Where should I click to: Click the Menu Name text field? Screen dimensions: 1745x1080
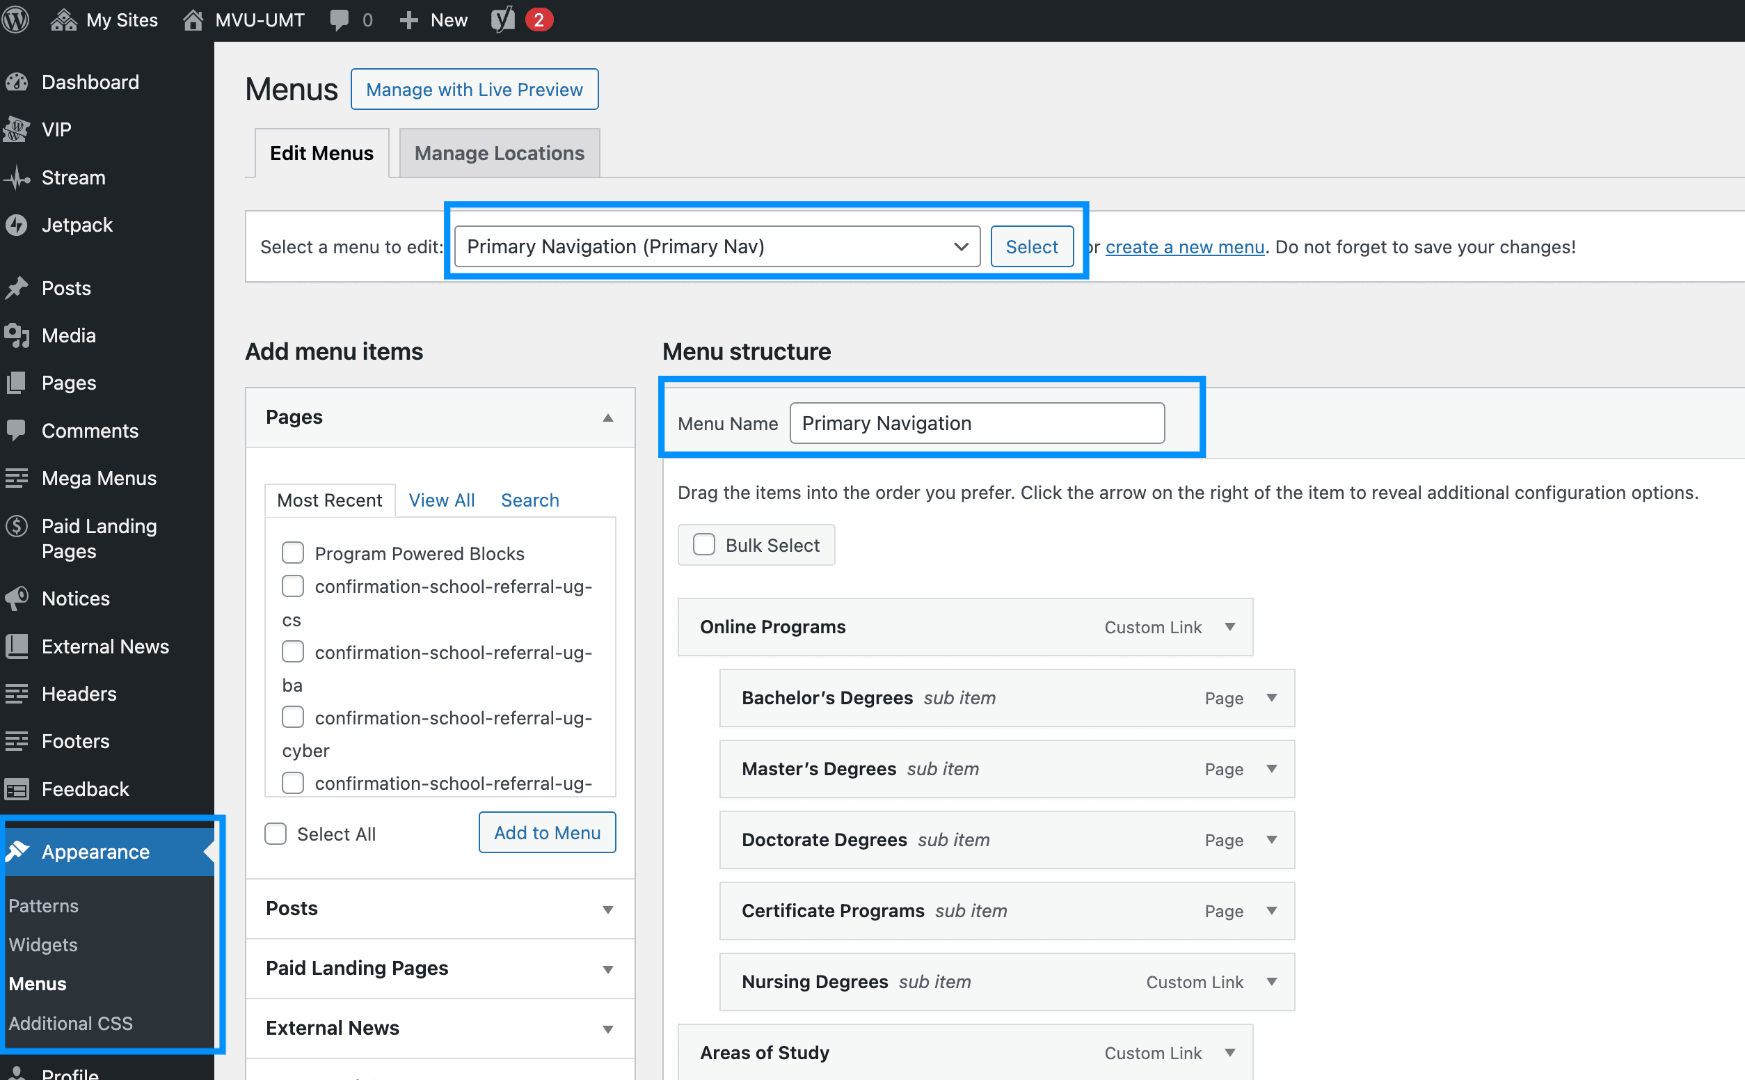977,424
